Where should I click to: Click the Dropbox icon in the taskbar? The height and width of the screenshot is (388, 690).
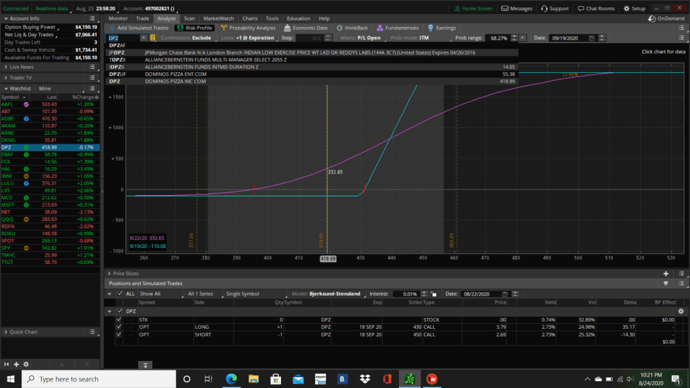[x=365, y=379]
